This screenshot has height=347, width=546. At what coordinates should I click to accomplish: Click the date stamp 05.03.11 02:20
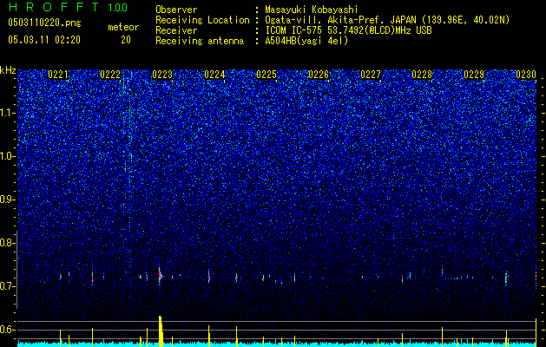pos(44,40)
